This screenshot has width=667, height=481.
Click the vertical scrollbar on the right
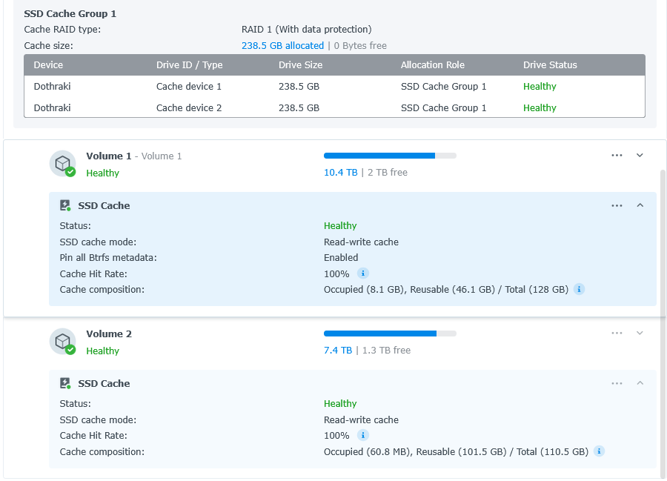663,319
